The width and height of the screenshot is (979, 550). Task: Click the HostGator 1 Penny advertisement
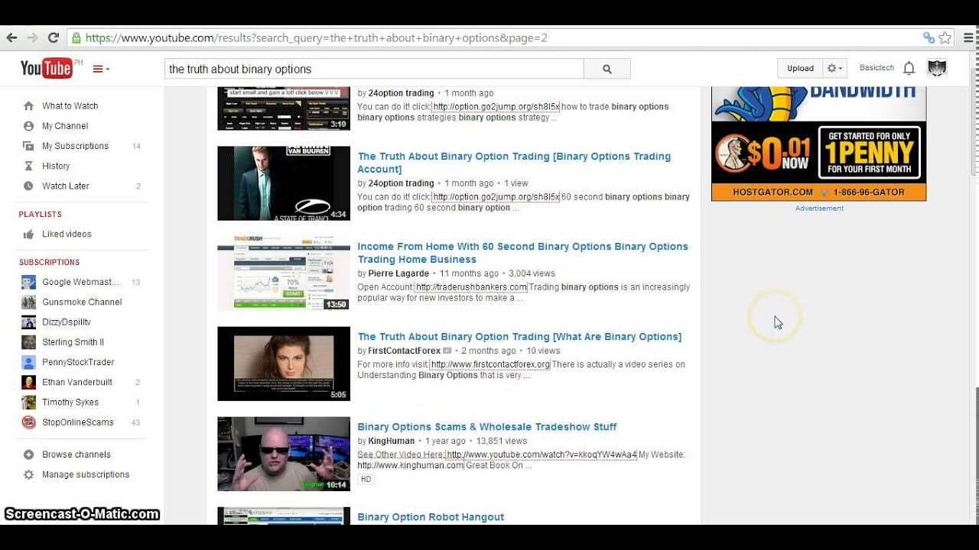click(x=818, y=144)
